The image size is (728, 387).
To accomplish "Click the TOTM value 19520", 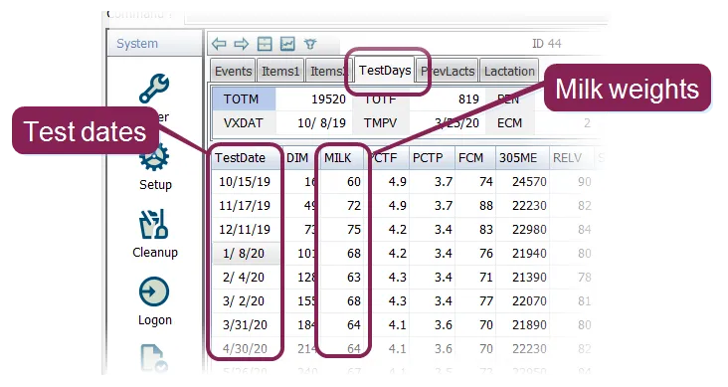I will [x=328, y=99].
